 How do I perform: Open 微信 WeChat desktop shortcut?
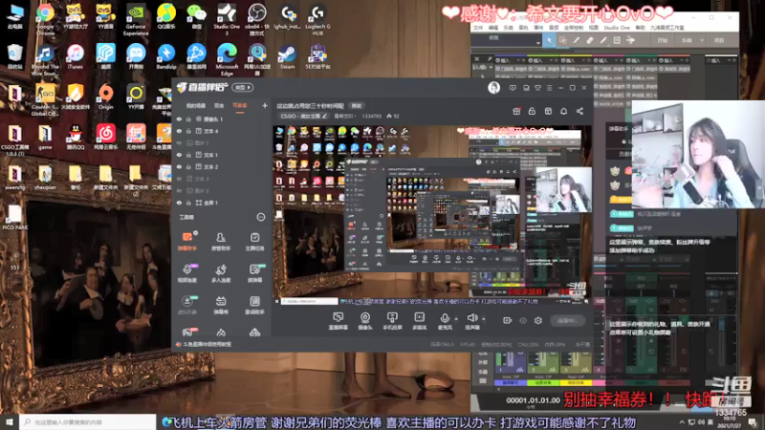197,17
